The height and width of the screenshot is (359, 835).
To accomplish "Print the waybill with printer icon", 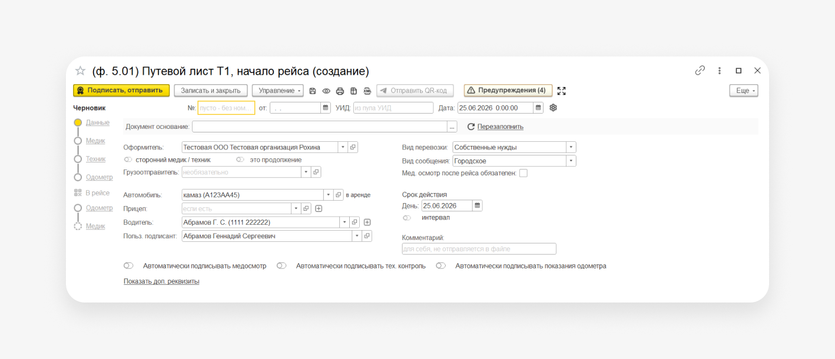I will [x=340, y=91].
